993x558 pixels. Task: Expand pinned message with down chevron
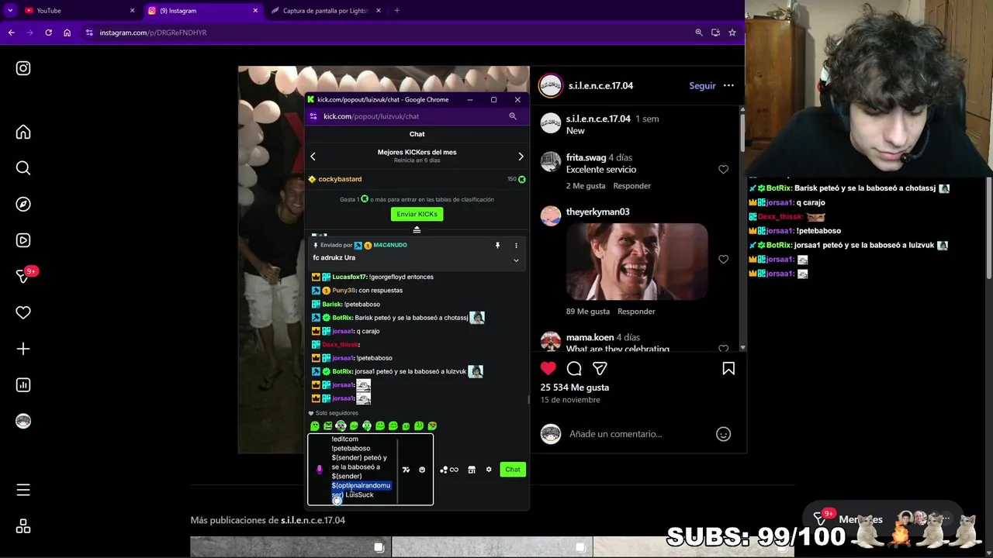[x=516, y=260]
